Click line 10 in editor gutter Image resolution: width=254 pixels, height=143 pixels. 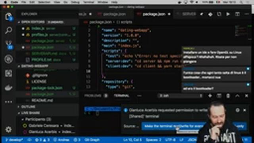[x=88, y=71]
